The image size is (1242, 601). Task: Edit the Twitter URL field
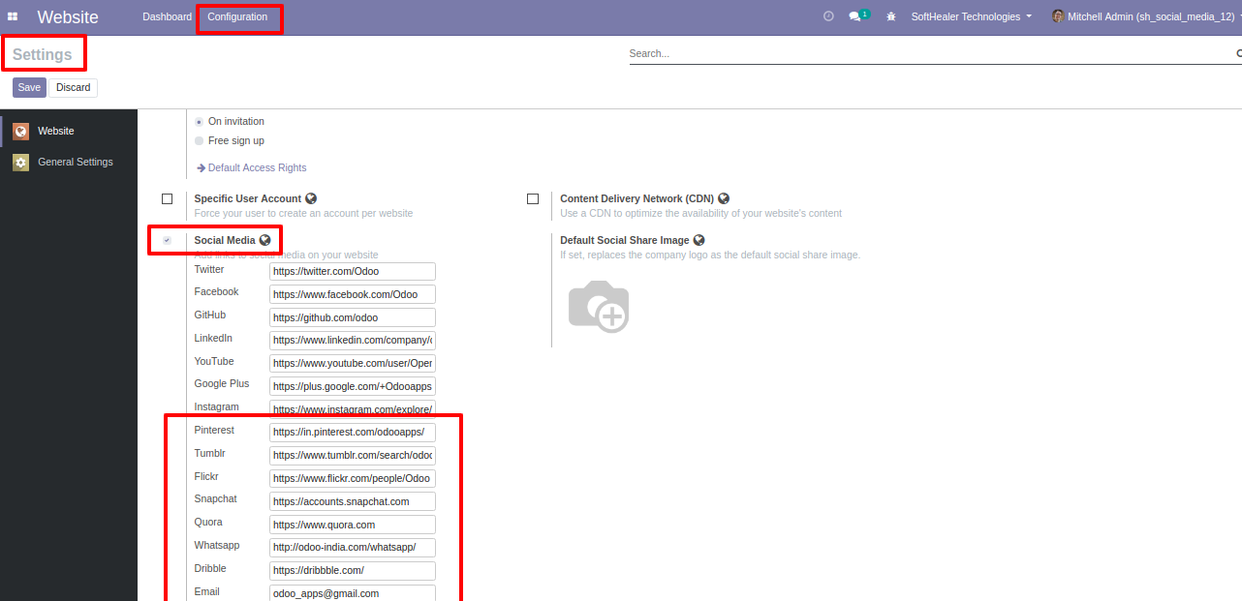point(353,272)
